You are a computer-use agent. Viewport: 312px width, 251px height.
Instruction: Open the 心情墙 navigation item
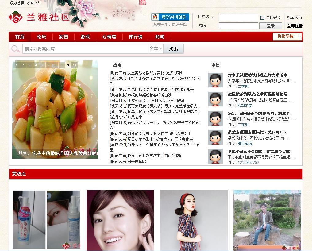pos(109,37)
